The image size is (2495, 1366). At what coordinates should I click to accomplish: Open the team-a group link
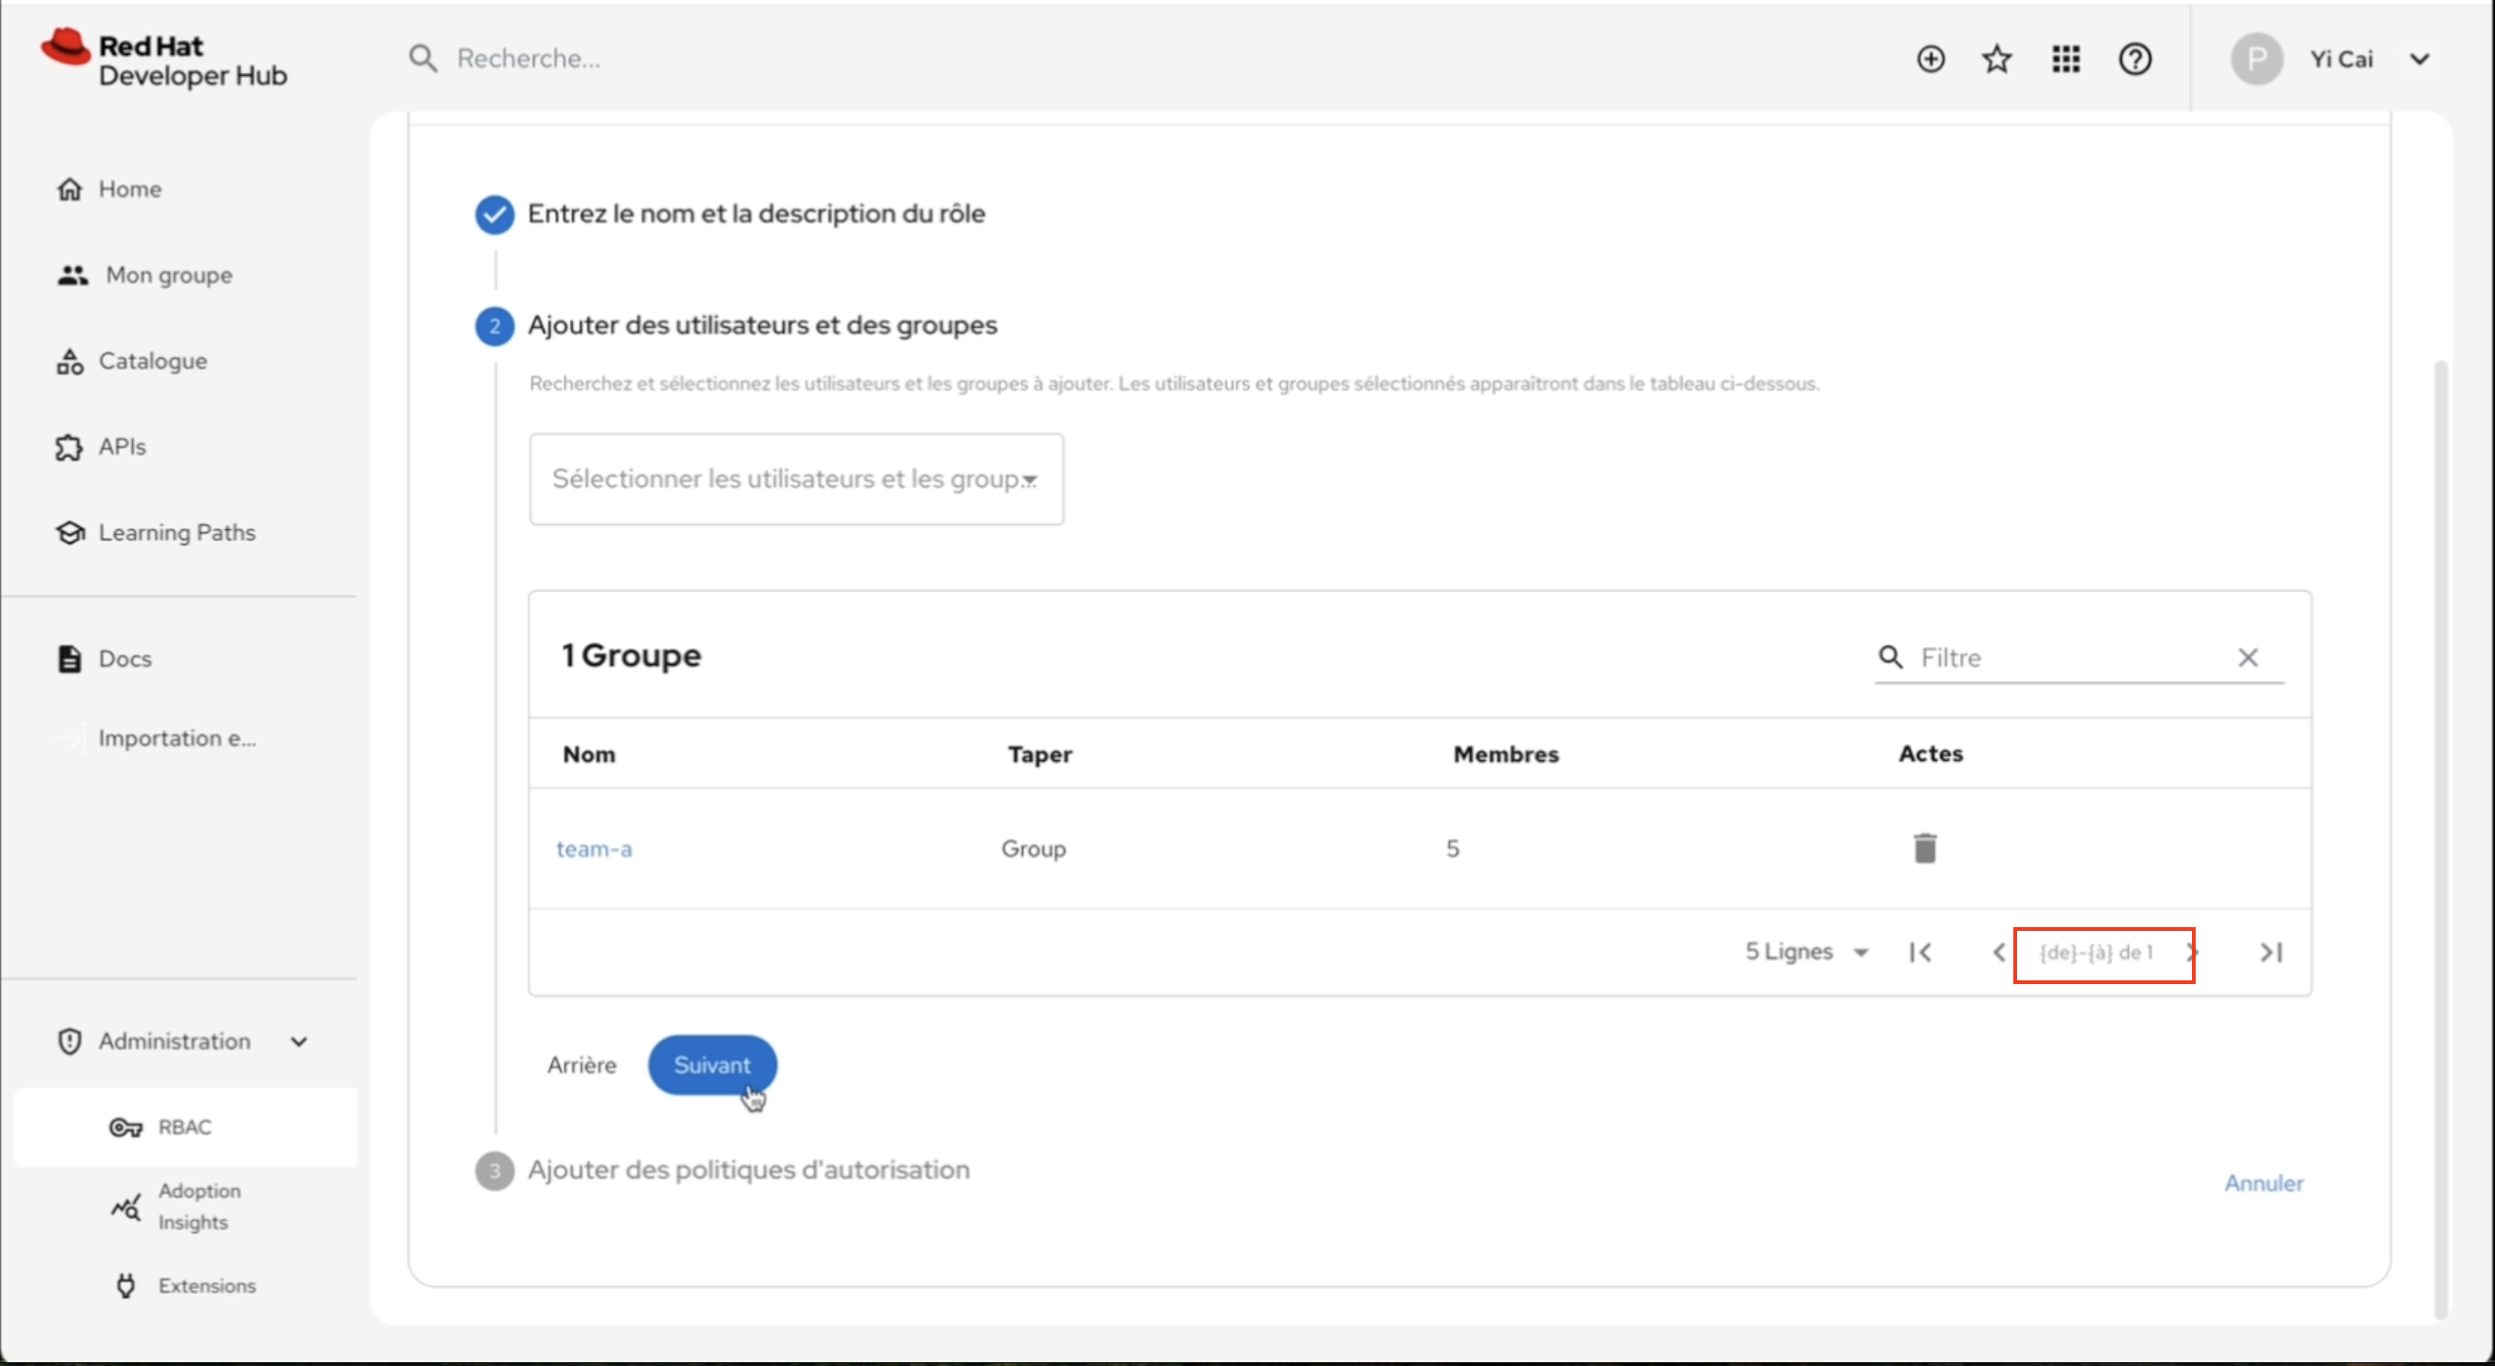click(594, 849)
